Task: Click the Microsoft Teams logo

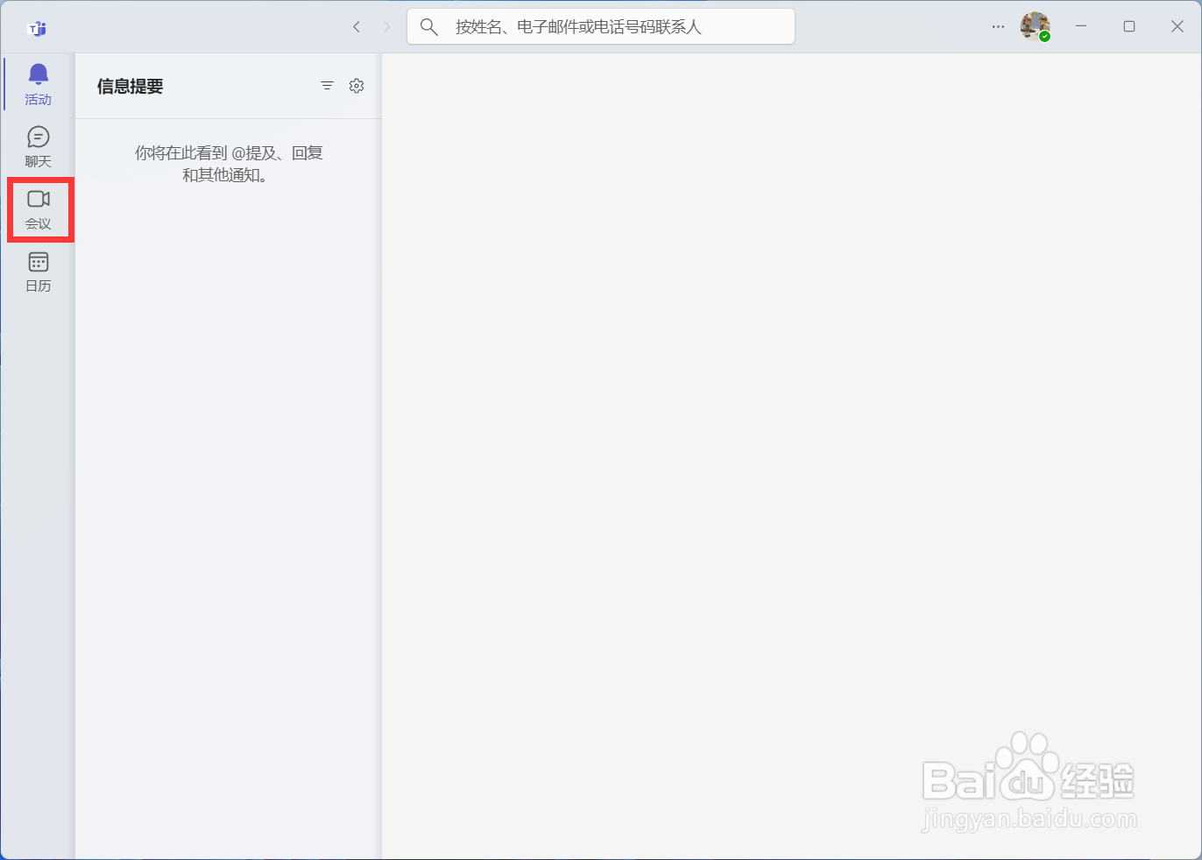Action: coord(35,27)
